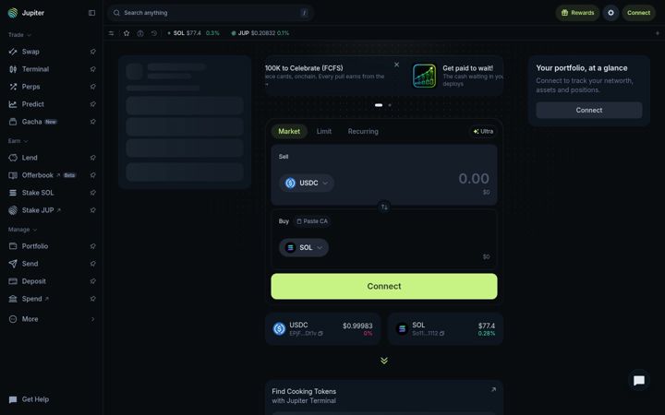Viewport: 665px width, 415px height.
Task: Click the history icon in ticker bar
Action: click(154, 33)
